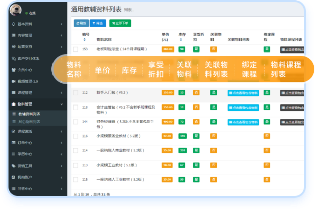
Task: Click the 会员中心 sidebar icon
Action: (x=13, y=70)
